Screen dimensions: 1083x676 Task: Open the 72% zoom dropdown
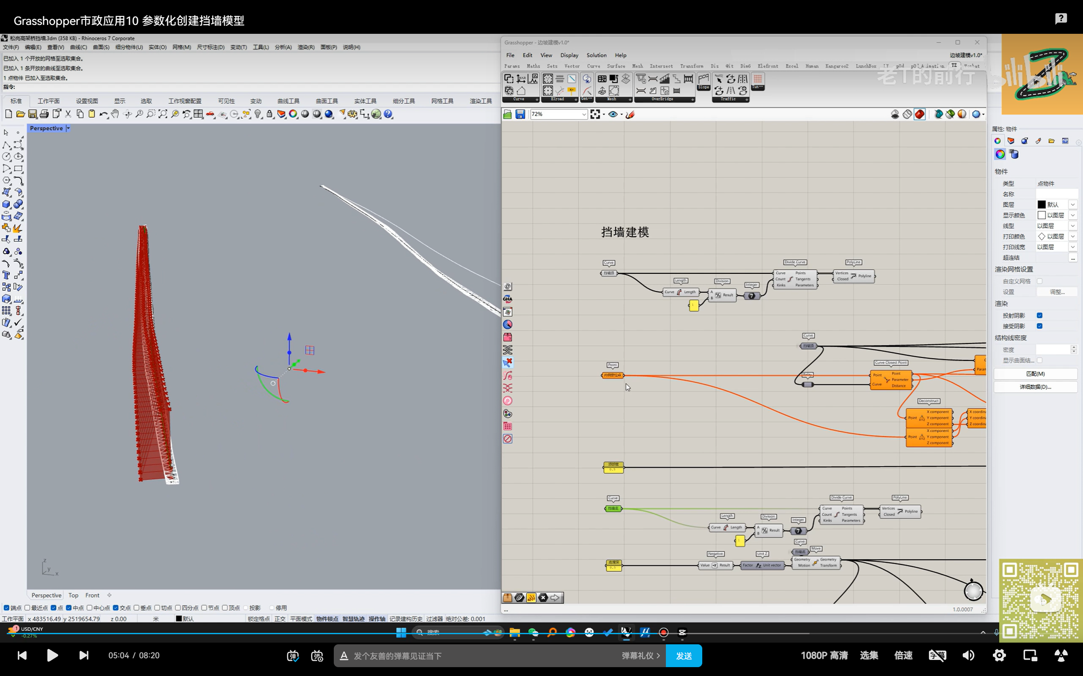pyautogui.click(x=583, y=114)
